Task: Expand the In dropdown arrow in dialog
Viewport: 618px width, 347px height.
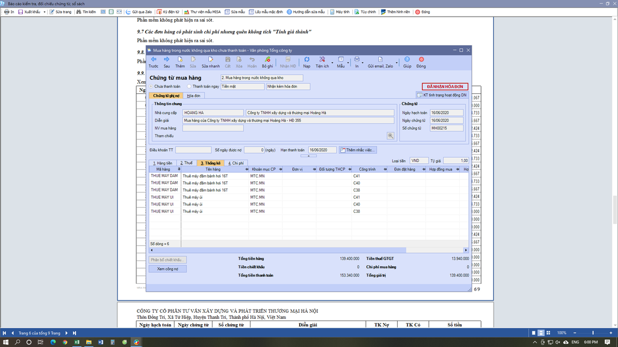Action: click(363, 63)
